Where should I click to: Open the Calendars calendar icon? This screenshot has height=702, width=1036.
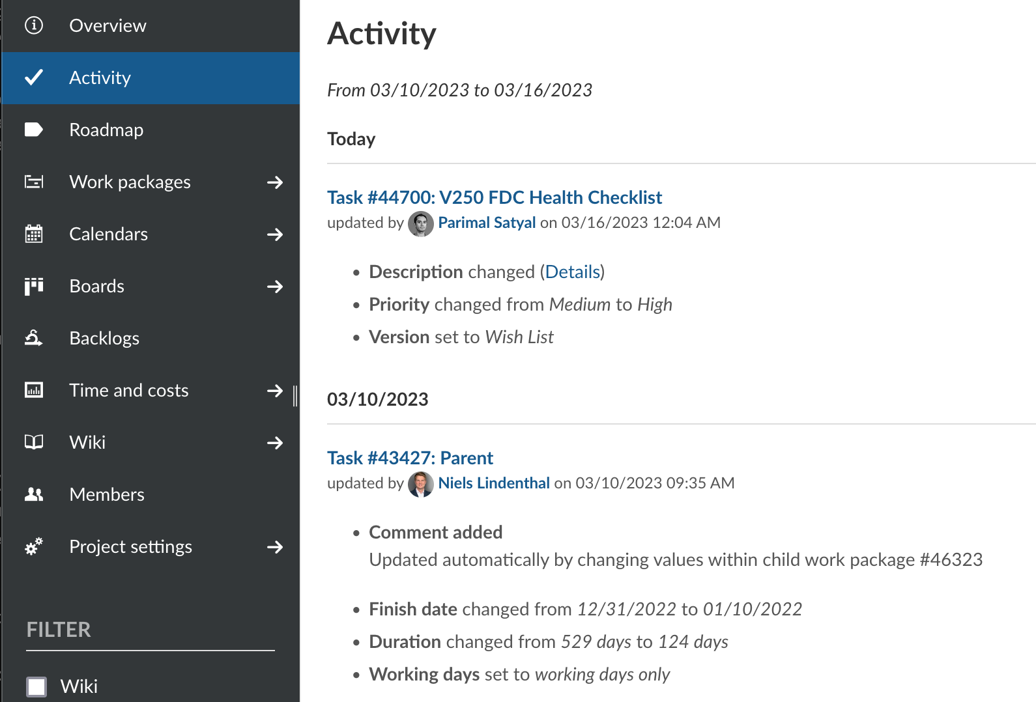(x=33, y=234)
